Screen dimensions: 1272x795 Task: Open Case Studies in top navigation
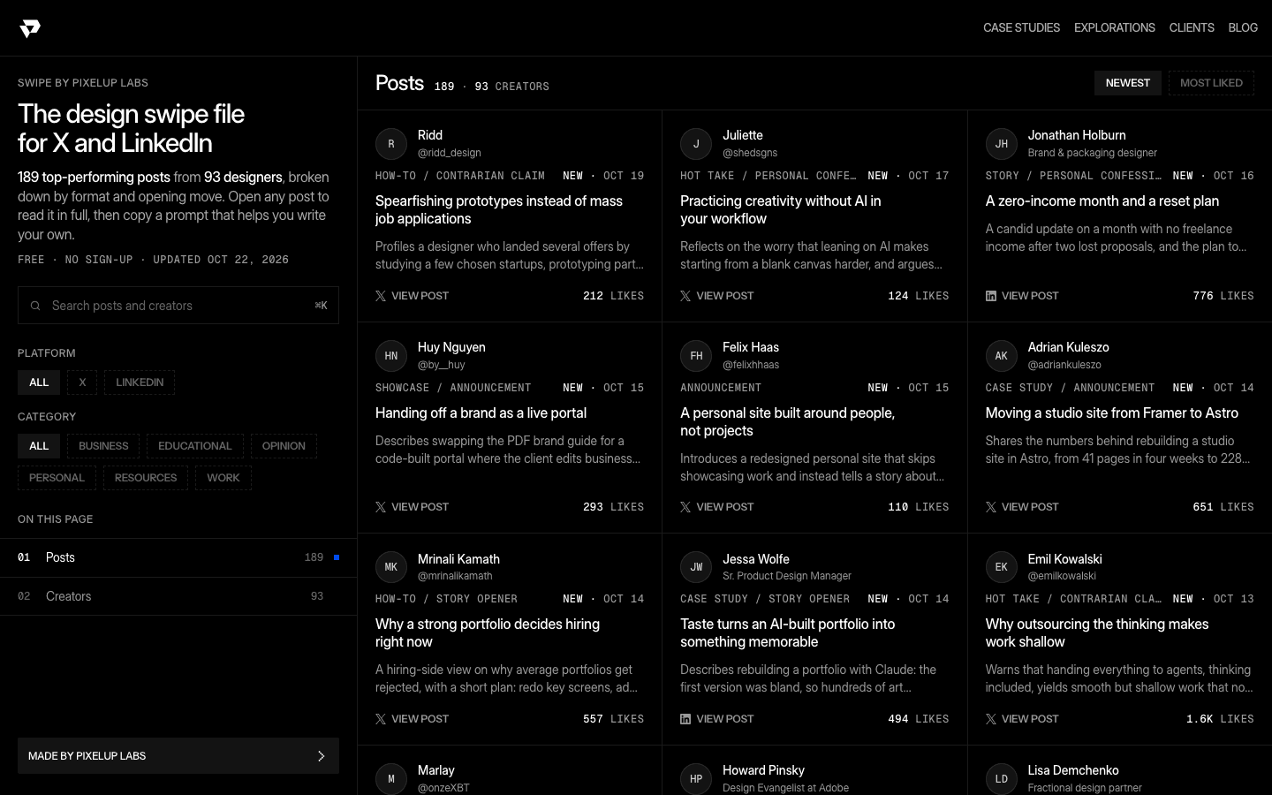point(1021,28)
